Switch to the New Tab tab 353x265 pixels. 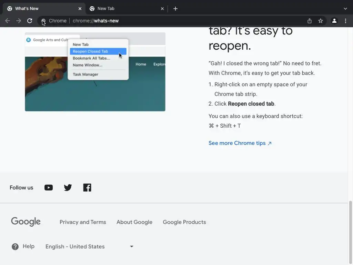[x=127, y=9]
